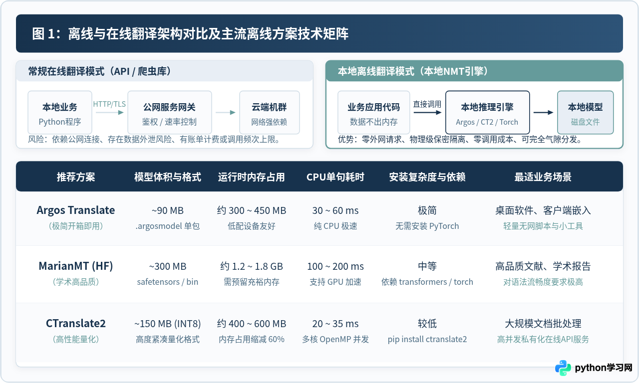639x383 pixels.
Task: Click the pip install ctranslate2 text
Action: tap(427, 339)
